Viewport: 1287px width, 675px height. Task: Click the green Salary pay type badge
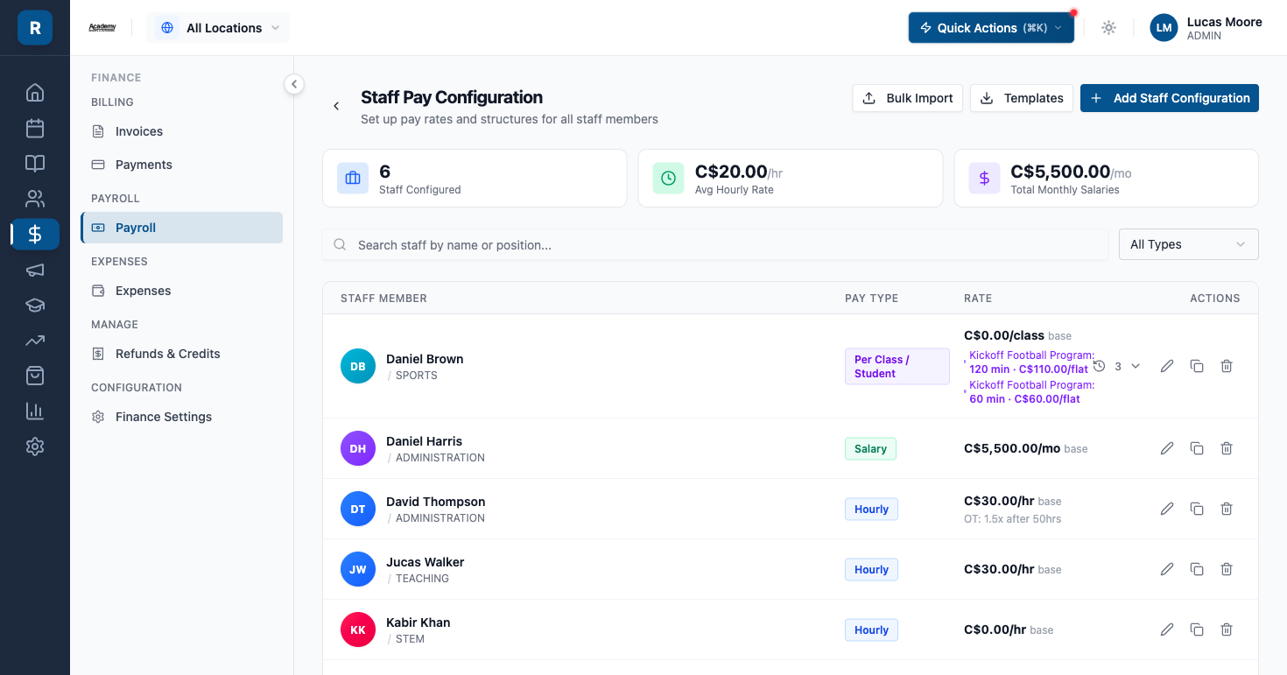click(x=870, y=448)
